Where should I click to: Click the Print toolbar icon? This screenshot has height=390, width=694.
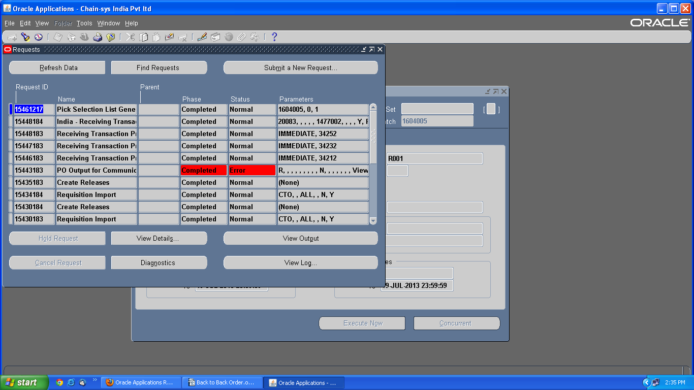point(98,37)
